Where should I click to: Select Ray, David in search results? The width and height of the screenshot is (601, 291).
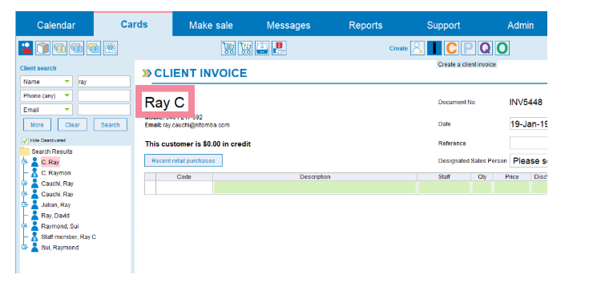click(55, 216)
